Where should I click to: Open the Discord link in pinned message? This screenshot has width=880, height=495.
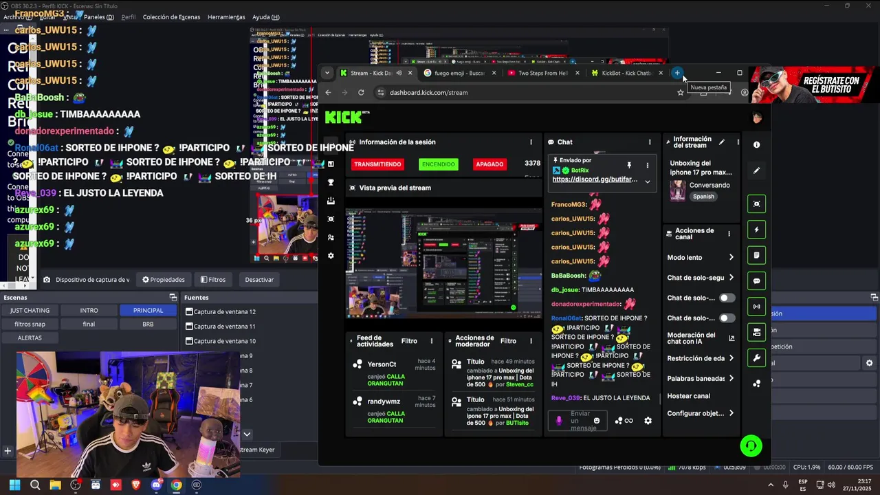[595, 179]
